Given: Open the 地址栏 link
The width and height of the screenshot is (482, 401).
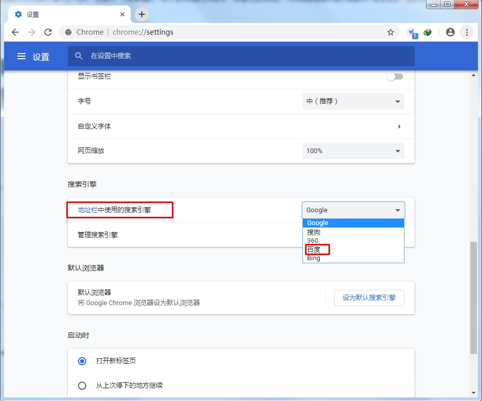Looking at the screenshot, I should tap(88, 210).
